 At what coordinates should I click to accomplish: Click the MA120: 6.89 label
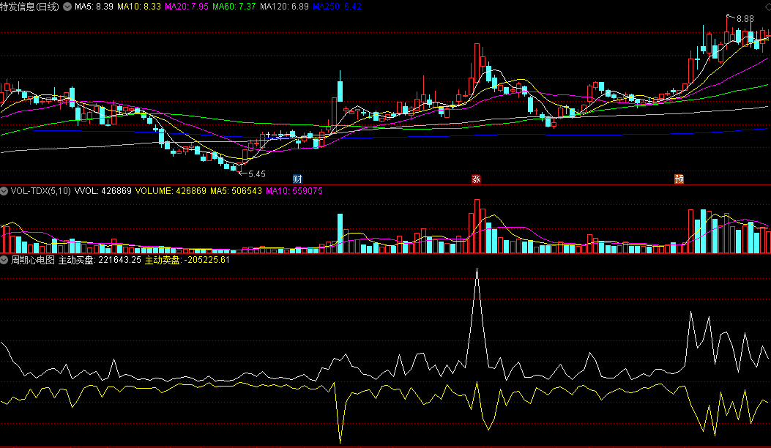[x=284, y=7]
